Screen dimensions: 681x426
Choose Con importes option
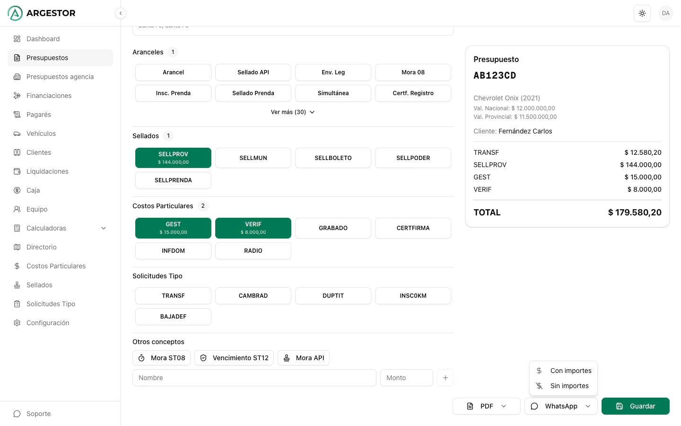pos(563,371)
